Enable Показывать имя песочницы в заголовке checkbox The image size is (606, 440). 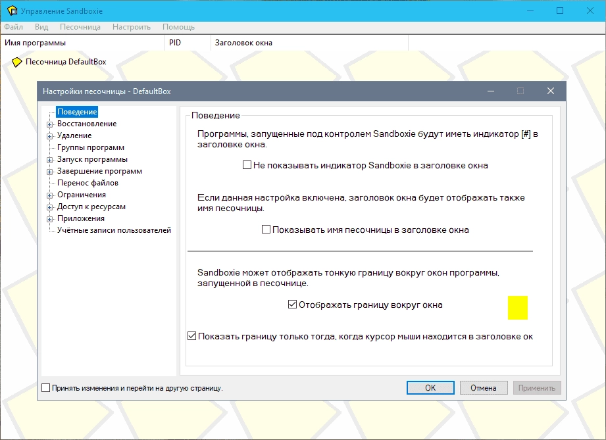[x=266, y=230]
